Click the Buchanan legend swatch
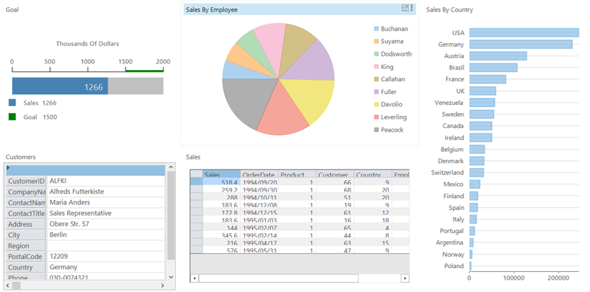Viewport: 590px width, 292px height. [x=376, y=29]
